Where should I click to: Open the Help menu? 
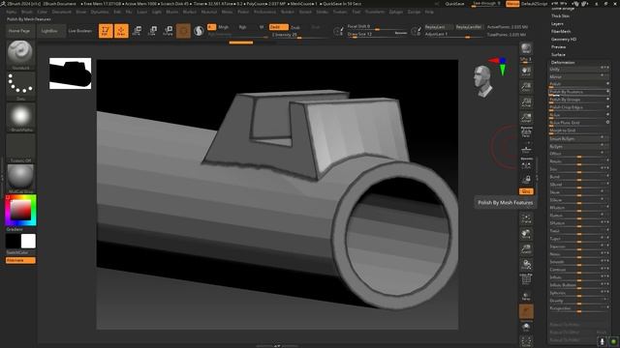tap(429, 12)
